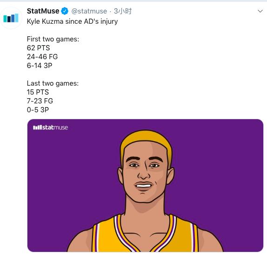Click the statmuse watermark logo in the image
The width and height of the screenshot is (267, 257).
pos(50,127)
